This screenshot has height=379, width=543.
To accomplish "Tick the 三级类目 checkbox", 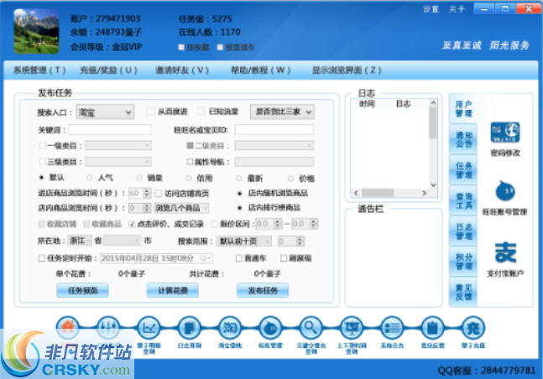I will pos(42,161).
